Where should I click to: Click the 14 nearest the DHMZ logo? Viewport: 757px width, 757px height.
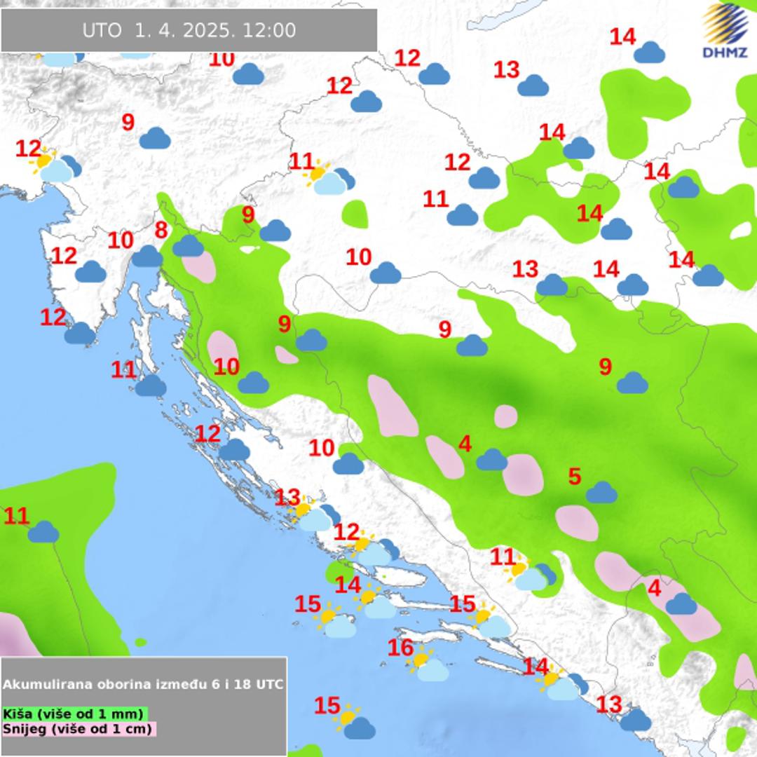[x=622, y=36]
